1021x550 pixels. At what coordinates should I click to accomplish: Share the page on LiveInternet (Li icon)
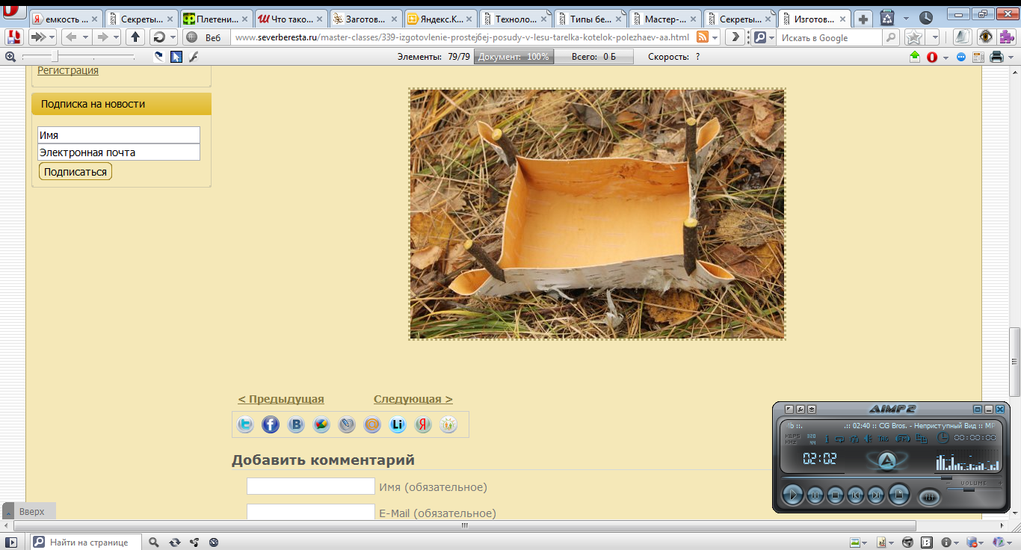398,424
